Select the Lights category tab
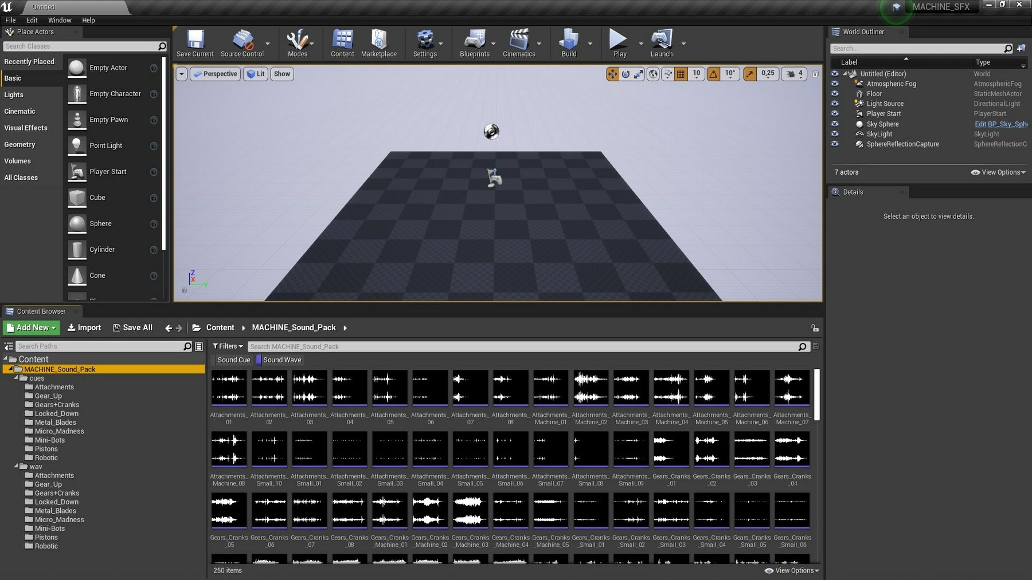 click(x=14, y=95)
